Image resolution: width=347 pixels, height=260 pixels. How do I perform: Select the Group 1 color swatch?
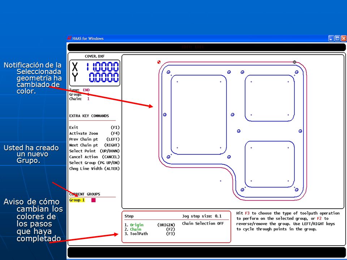click(93, 200)
